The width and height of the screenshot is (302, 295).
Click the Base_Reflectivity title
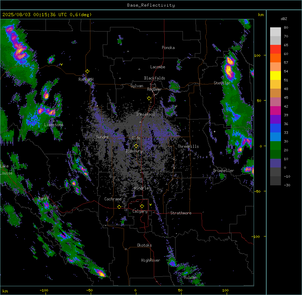pyautogui.click(x=151, y=5)
